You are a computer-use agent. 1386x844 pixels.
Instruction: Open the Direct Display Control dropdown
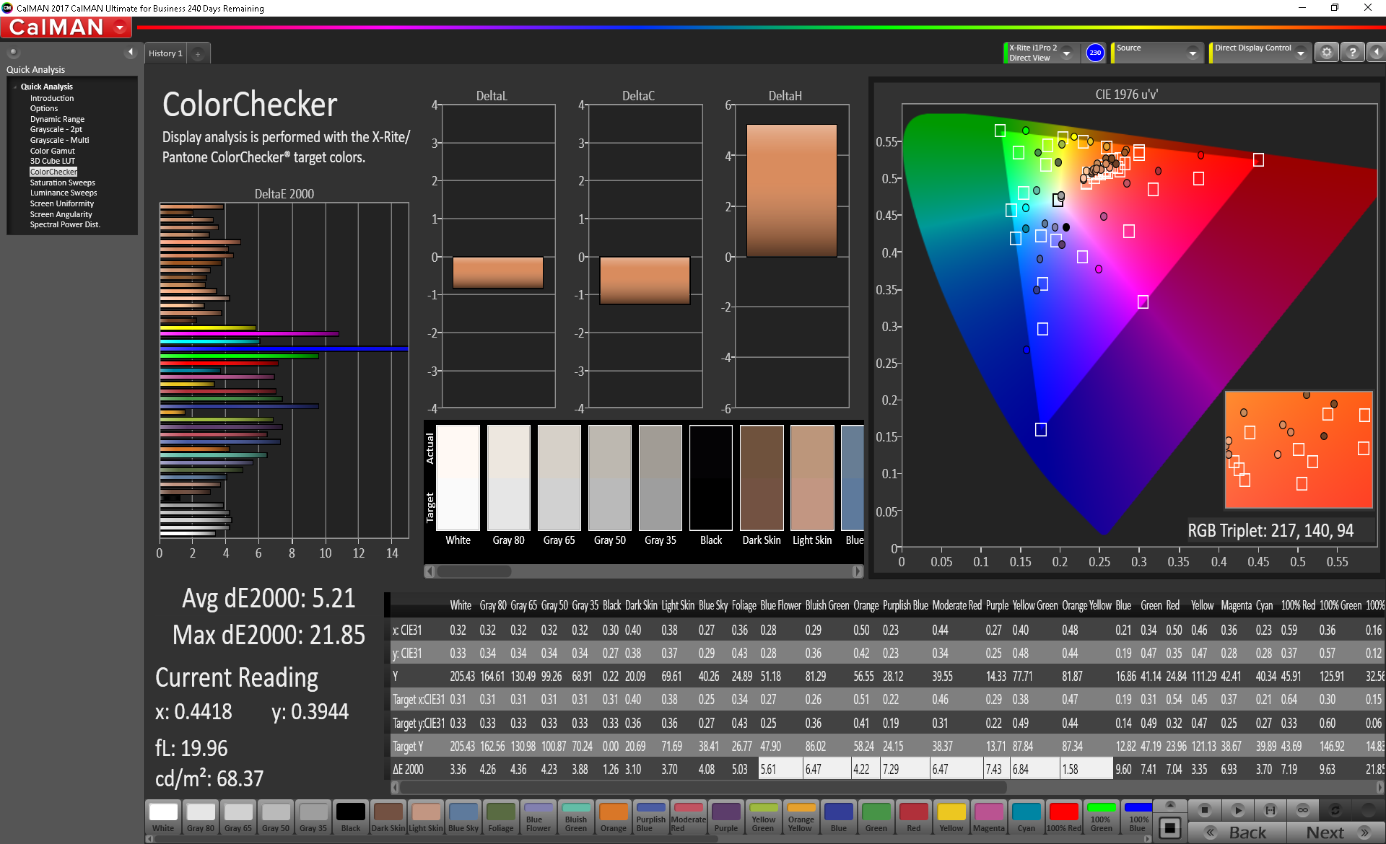pyautogui.click(x=1300, y=53)
